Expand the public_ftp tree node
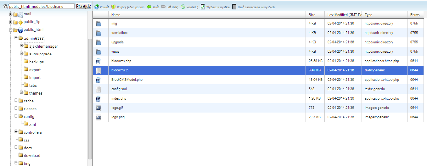Image resolution: width=427 pixels, height=166 pixels. click(x=11, y=22)
